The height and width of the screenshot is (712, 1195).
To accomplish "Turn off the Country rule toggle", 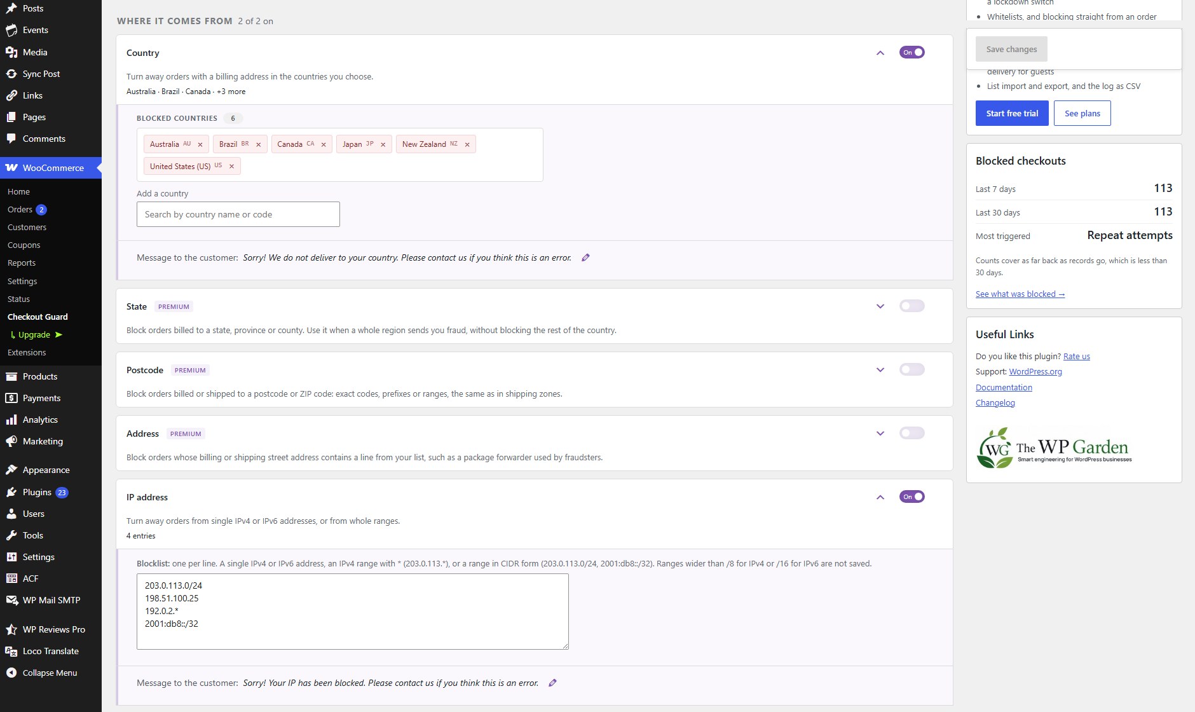I will 912,52.
